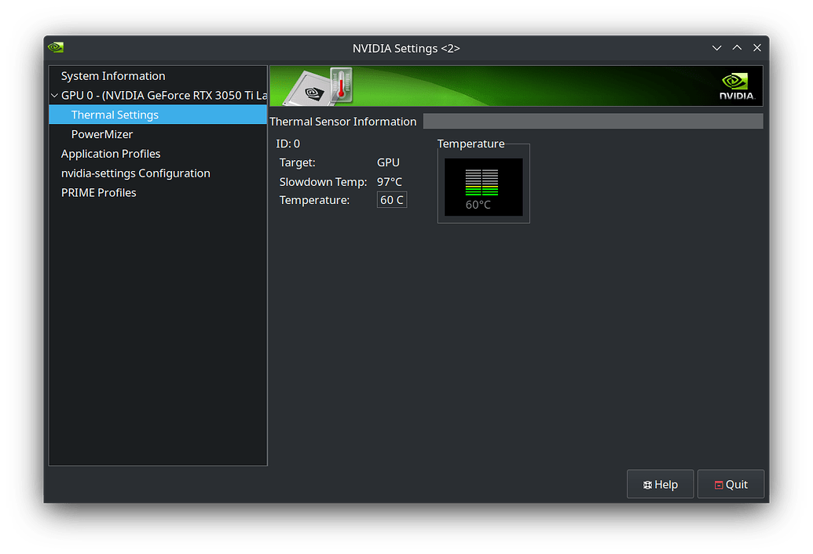Click the thermometer icon in the banner graphic
The image size is (813, 554).
click(x=341, y=86)
